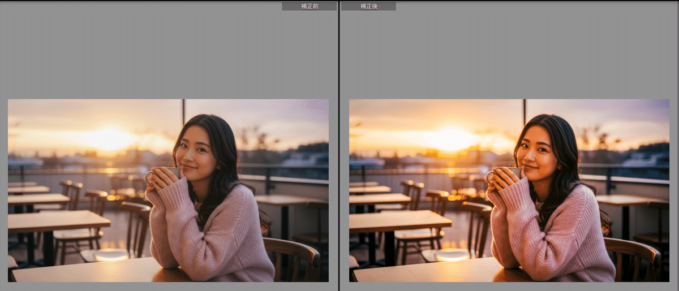Click the setting sun in the after image
This screenshot has height=291, width=679.
point(450,138)
